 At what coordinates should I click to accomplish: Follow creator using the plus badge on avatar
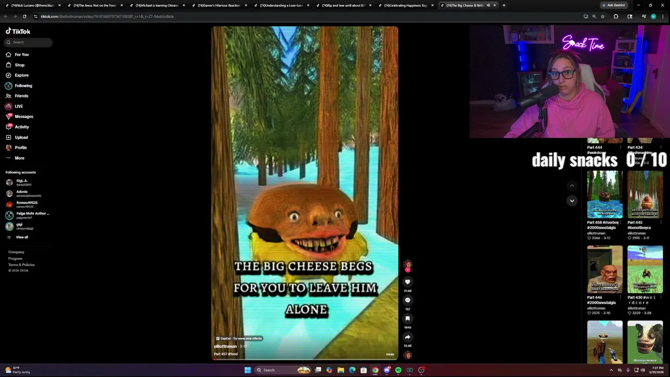[408, 270]
